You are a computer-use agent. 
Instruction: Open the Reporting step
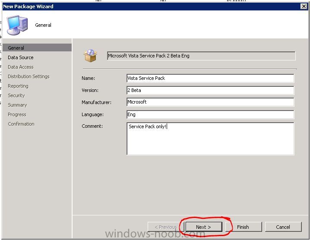coord(18,86)
